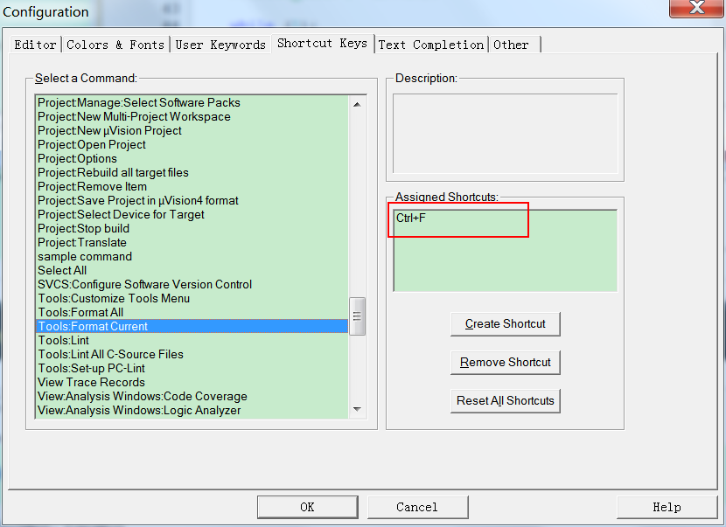Viewport: 726px width, 527px height.
Task: Open Help for the Configuration dialog
Action: pyautogui.click(x=667, y=507)
